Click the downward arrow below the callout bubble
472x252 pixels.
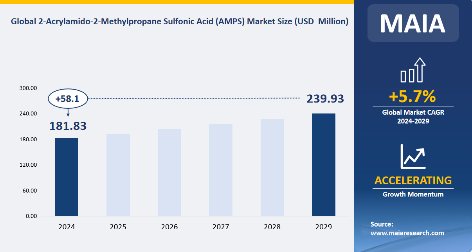coord(68,113)
